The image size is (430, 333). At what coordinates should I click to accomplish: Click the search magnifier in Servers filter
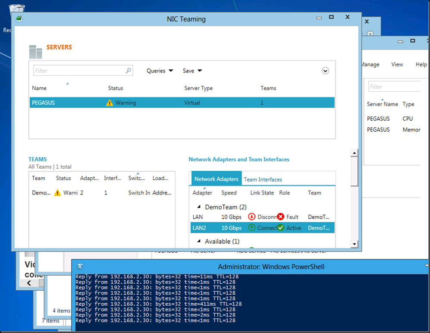click(129, 70)
